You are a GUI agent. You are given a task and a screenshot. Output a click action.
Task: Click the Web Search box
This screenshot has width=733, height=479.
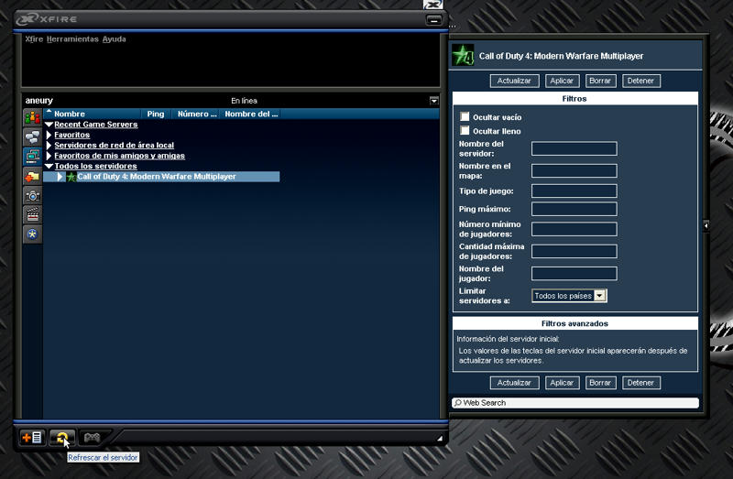(575, 402)
